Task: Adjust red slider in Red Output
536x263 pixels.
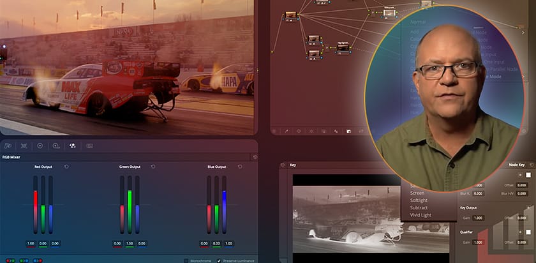Action: 35,204
